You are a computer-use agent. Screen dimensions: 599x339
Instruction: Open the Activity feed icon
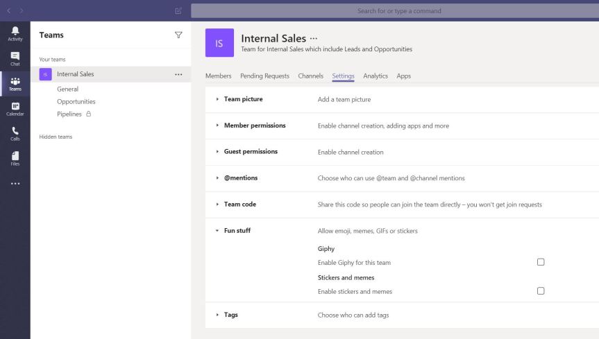coord(15,34)
